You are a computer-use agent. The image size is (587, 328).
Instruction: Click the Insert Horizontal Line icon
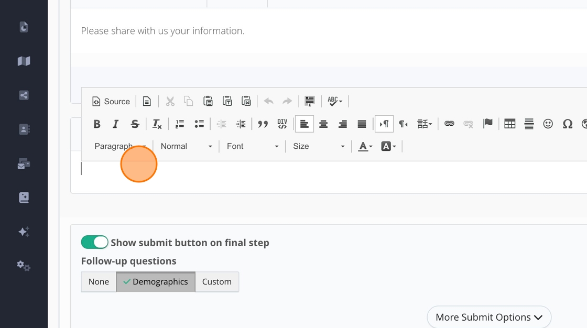(x=529, y=124)
